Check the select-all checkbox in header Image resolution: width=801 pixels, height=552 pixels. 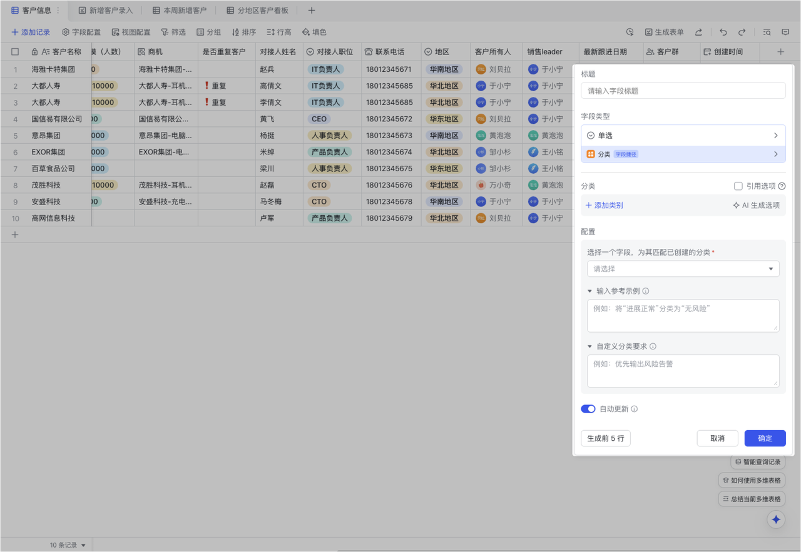(15, 52)
